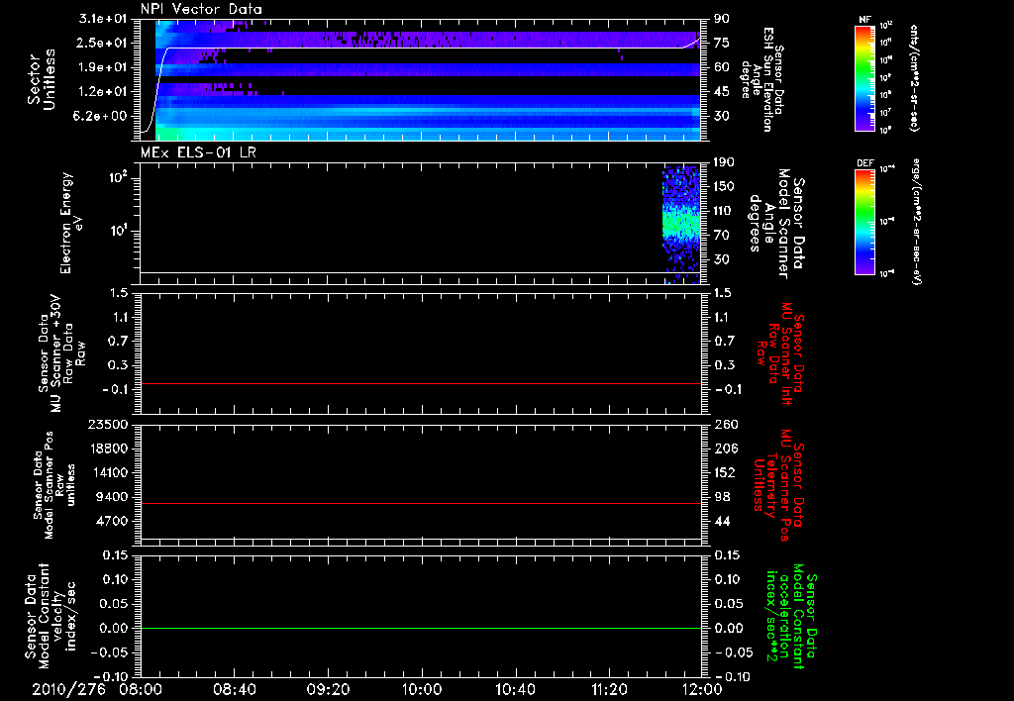Click the NF color scale bar
This screenshot has height=701, width=1014.
tap(864, 78)
